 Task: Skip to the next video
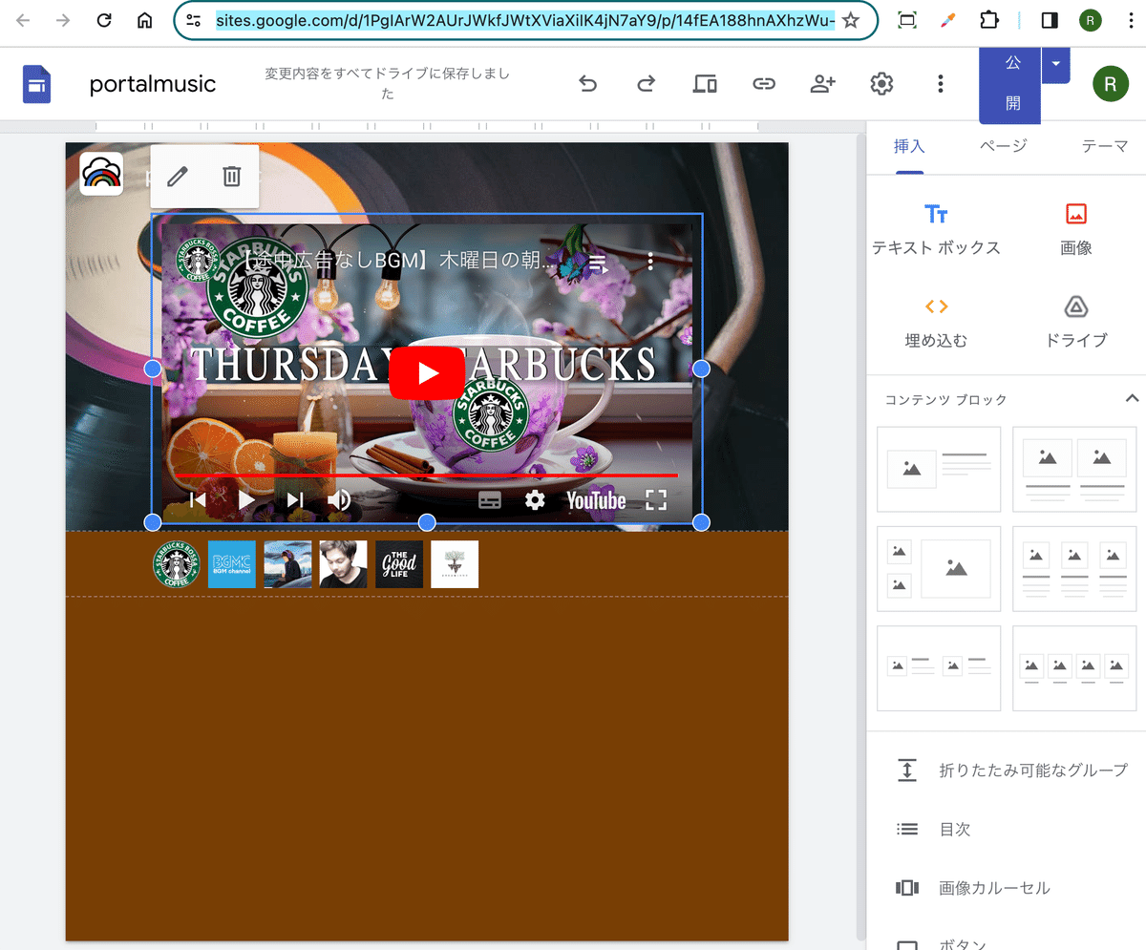pos(295,500)
